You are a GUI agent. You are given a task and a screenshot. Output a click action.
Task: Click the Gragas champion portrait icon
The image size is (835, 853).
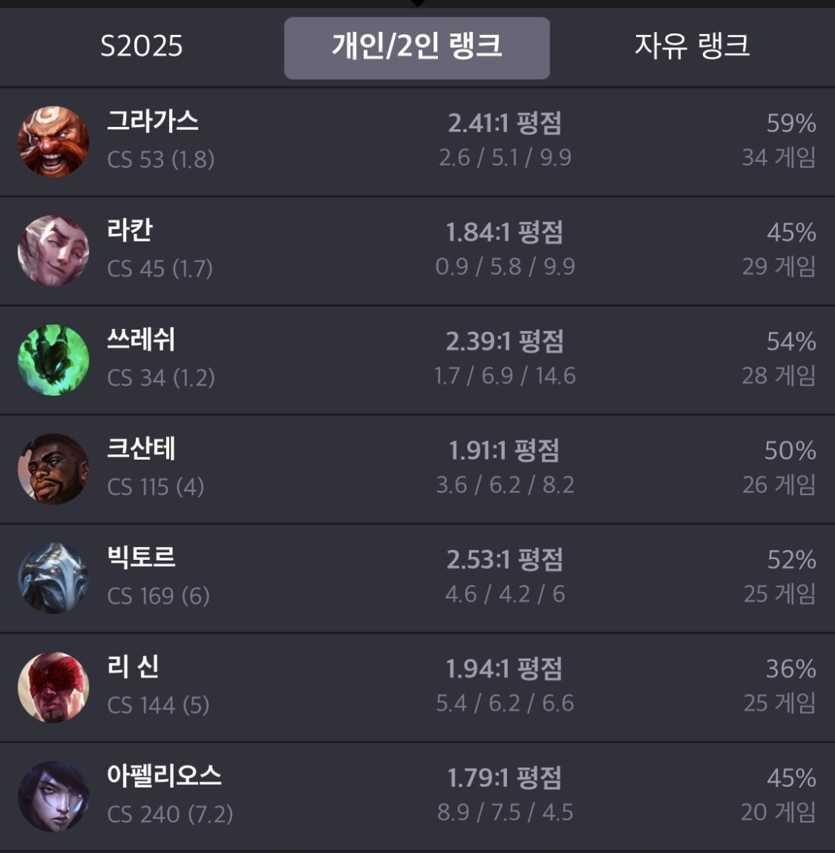(53, 142)
